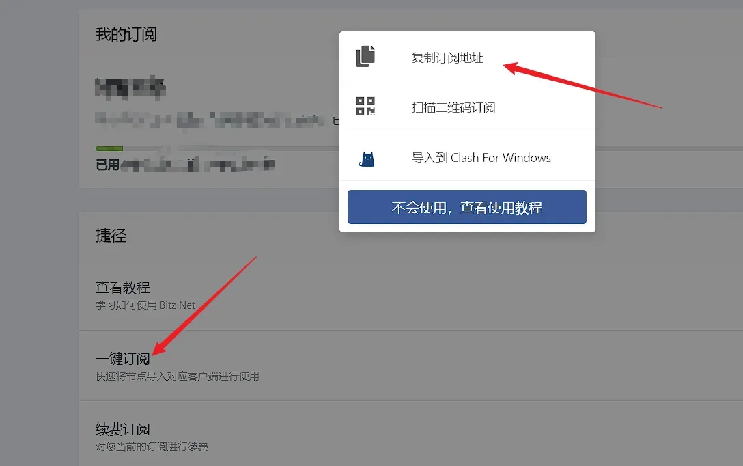The image size is (743, 466).
Task: Click the 对您当前的订阅进行续费 description
Action: [x=152, y=447]
